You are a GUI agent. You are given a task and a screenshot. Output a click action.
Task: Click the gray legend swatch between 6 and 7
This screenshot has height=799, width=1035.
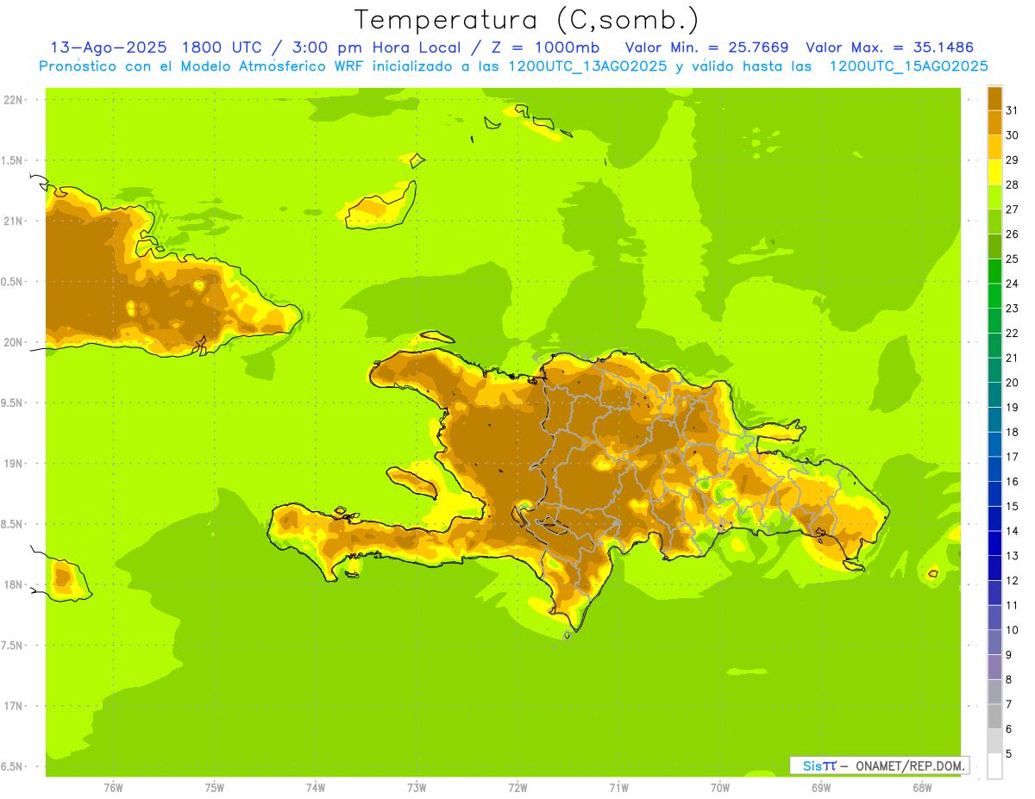(x=994, y=716)
